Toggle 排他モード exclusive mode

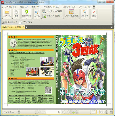(x=10, y=22)
